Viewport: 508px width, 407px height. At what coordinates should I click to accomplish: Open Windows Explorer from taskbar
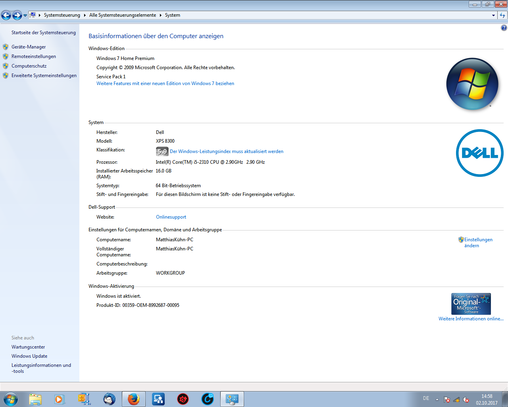pos(35,399)
